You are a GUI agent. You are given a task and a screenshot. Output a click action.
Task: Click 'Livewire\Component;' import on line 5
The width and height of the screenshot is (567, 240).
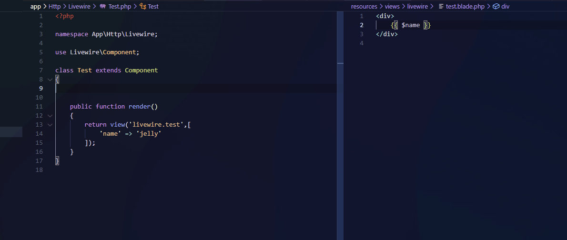(x=104, y=52)
